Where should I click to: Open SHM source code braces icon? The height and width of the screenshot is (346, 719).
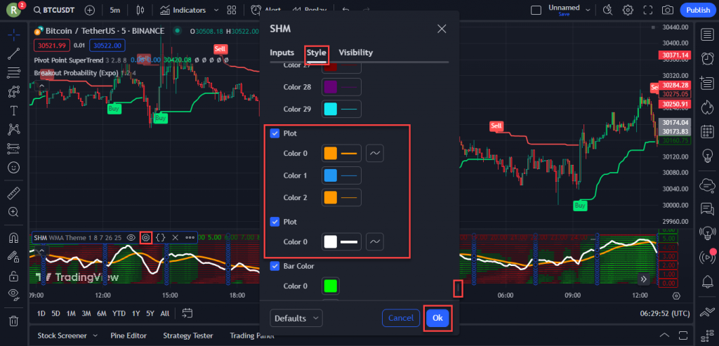click(x=161, y=237)
